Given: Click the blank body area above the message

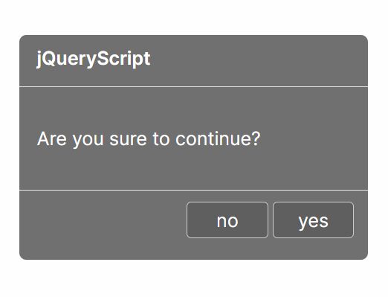Looking at the screenshot, I should tap(194, 108).
